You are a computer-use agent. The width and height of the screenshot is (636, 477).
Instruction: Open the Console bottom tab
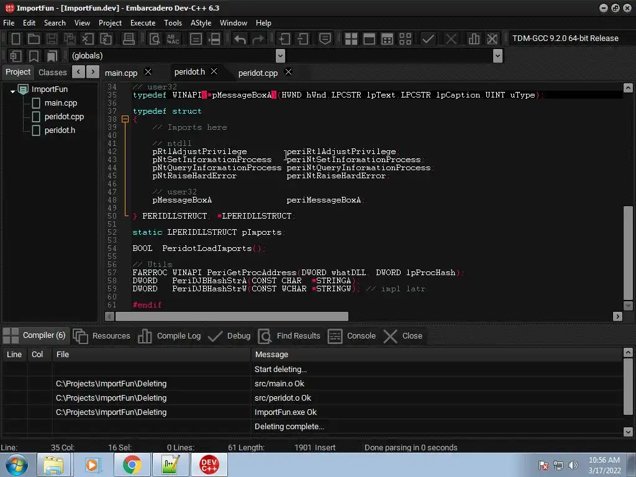352,336
